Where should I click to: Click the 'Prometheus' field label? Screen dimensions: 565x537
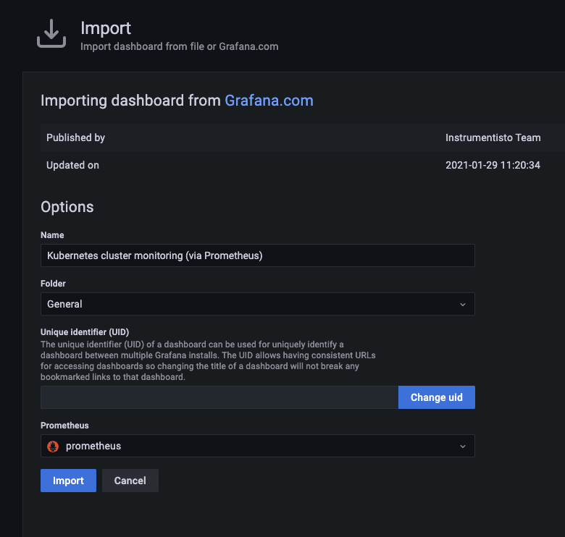pyautogui.click(x=64, y=426)
